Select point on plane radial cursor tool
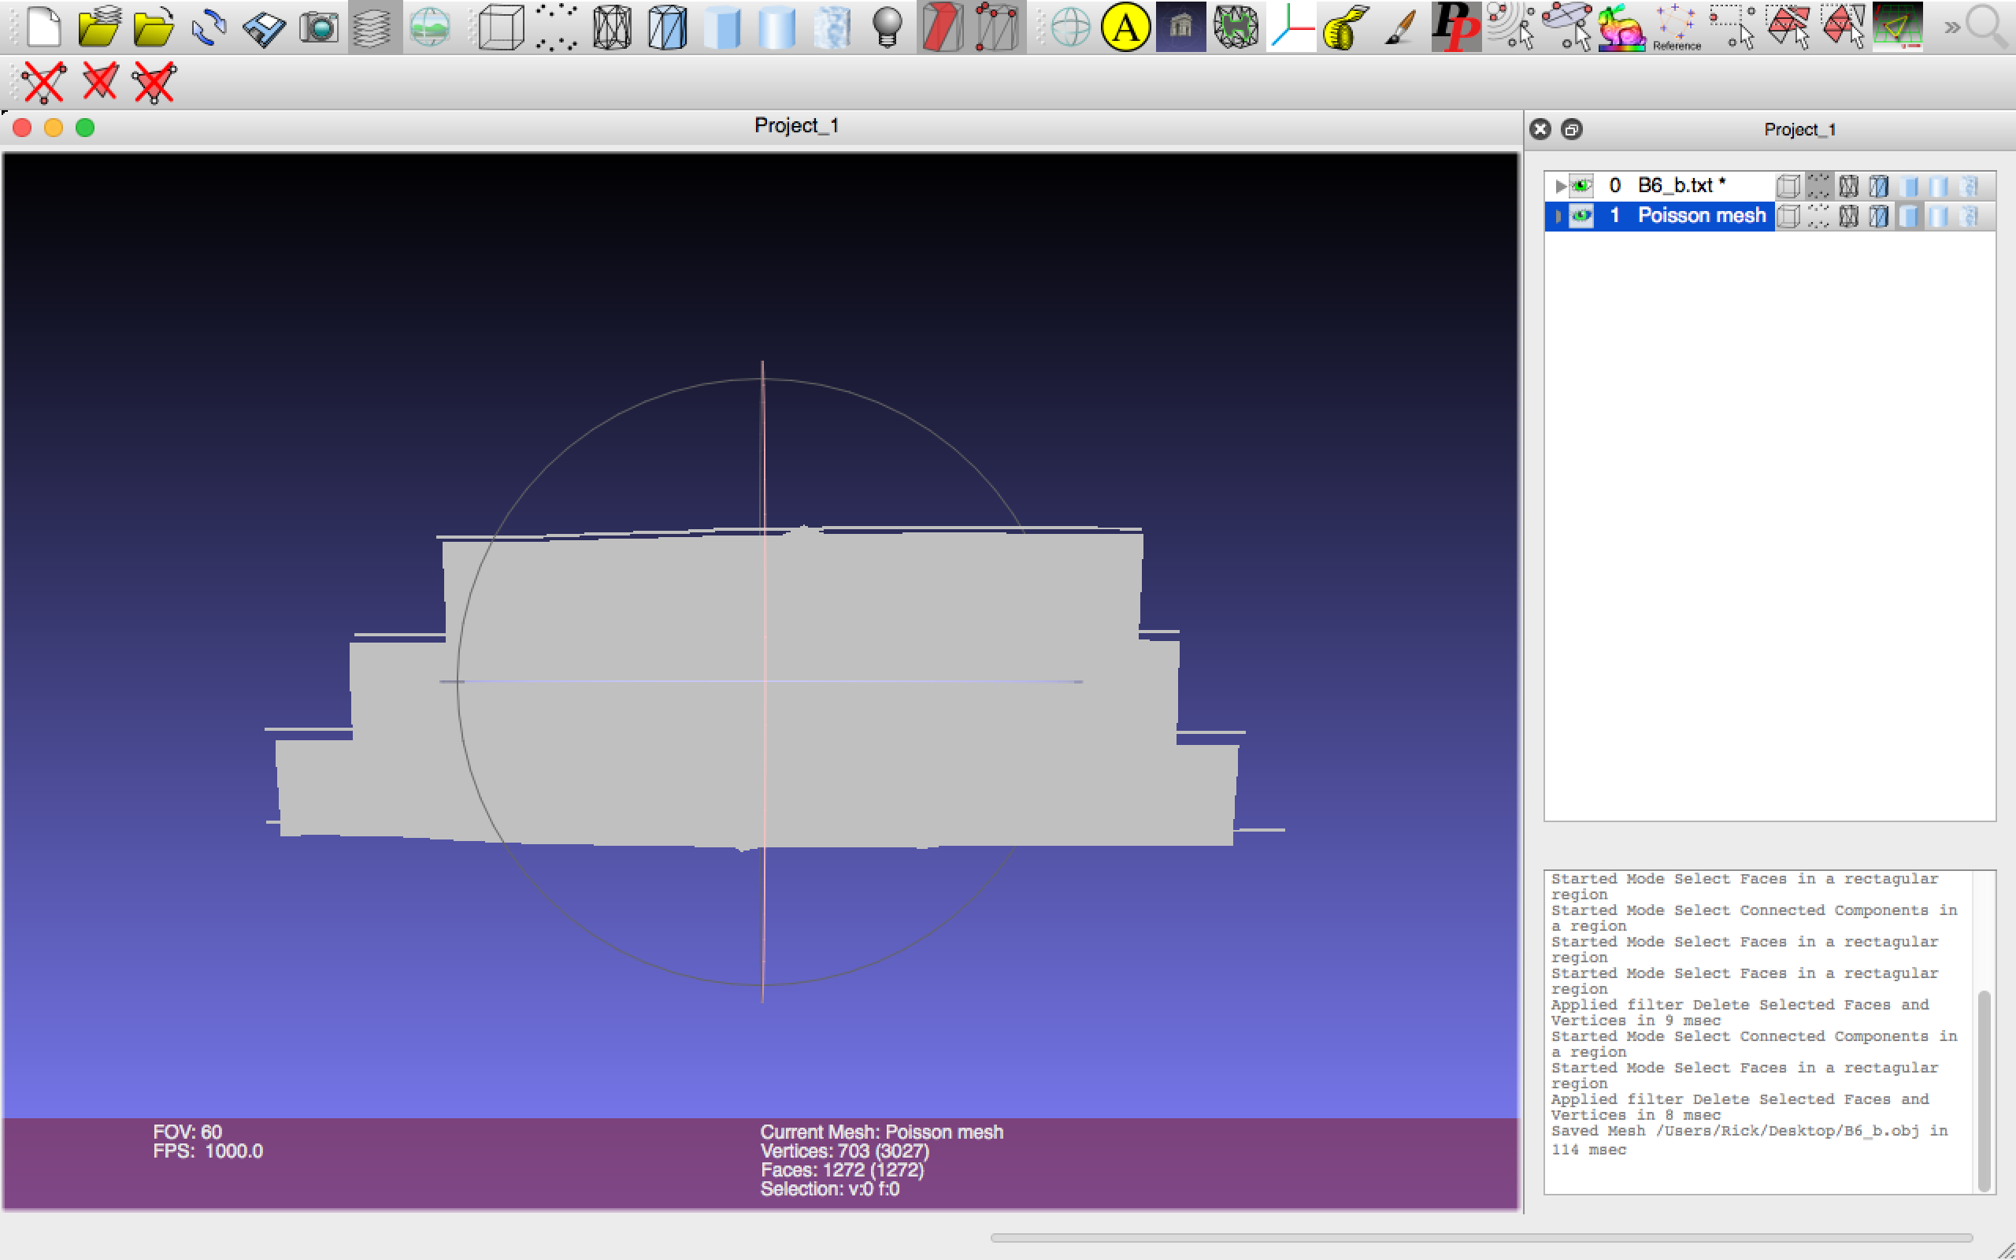The height and width of the screenshot is (1260, 2016). [1511, 27]
